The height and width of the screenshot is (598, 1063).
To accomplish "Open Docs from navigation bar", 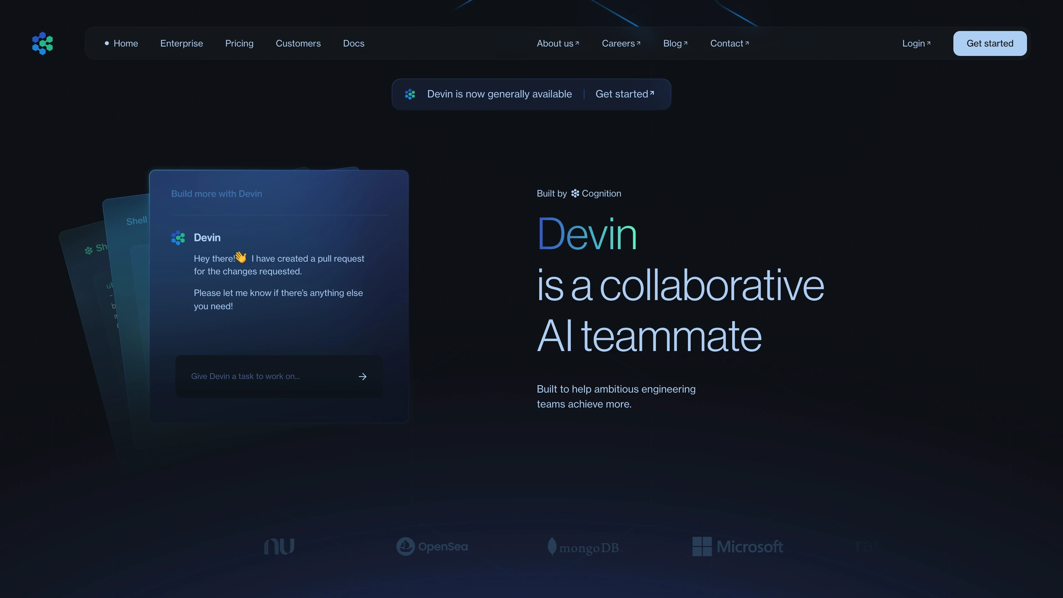I will coord(354,43).
